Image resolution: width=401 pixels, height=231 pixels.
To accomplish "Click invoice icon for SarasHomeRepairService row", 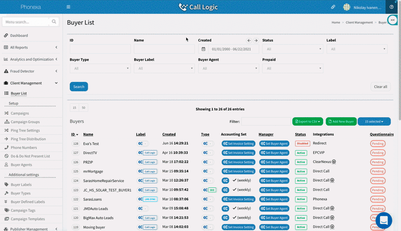I will (x=225, y=181).
